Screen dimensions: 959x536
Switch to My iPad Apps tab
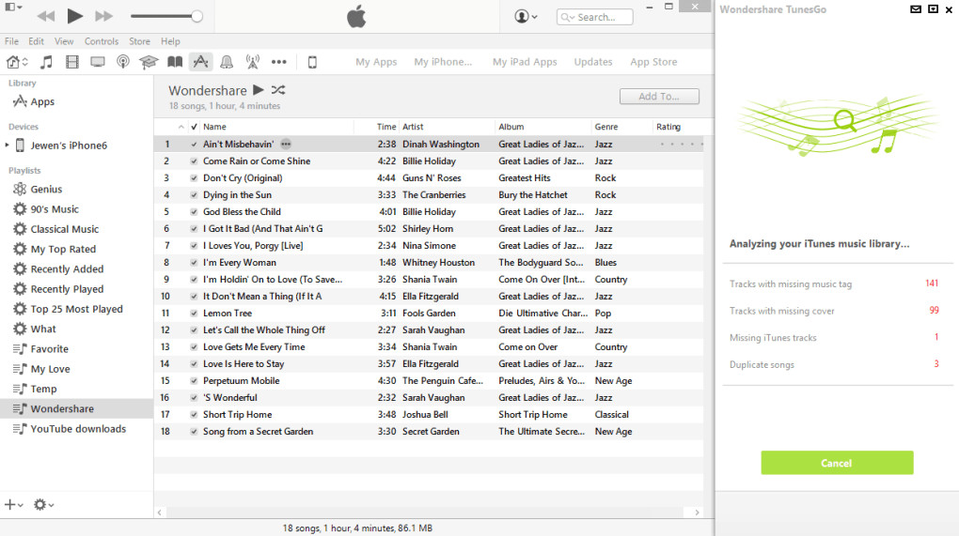pos(525,62)
